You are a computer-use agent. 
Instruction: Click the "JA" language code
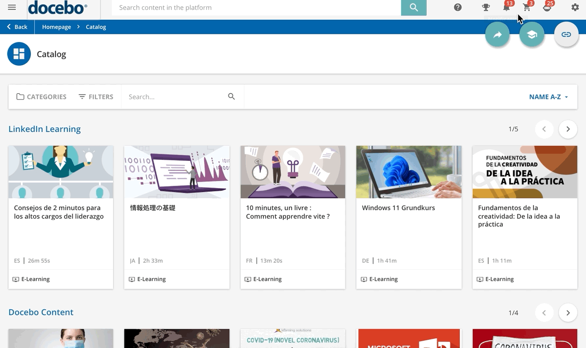coord(133,261)
